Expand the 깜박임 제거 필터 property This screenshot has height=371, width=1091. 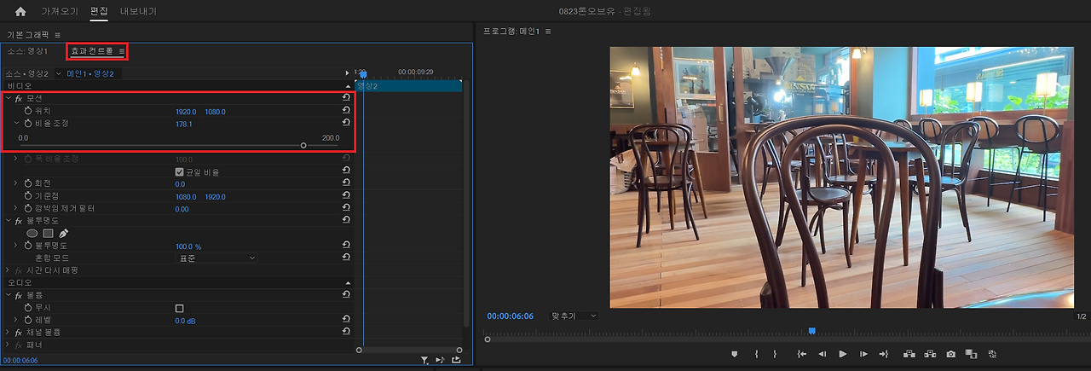16,208
